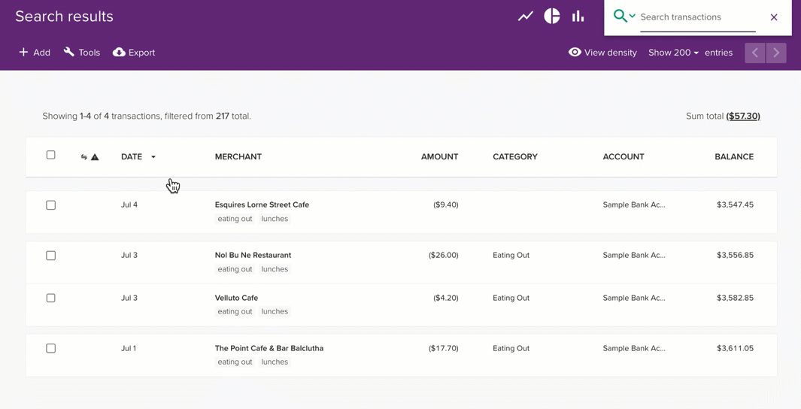Sort by DATE column
The height and width of the screenshot is (409, 801).
click(132, 156)
